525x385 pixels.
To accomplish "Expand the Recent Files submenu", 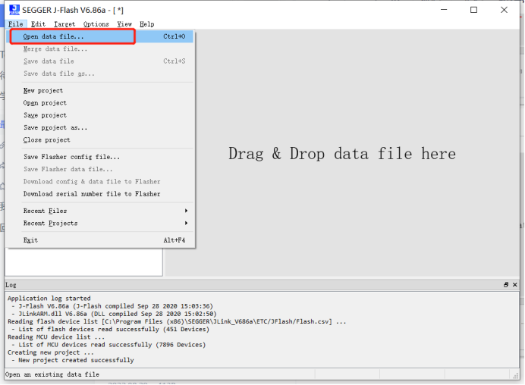I will (100, 211).
